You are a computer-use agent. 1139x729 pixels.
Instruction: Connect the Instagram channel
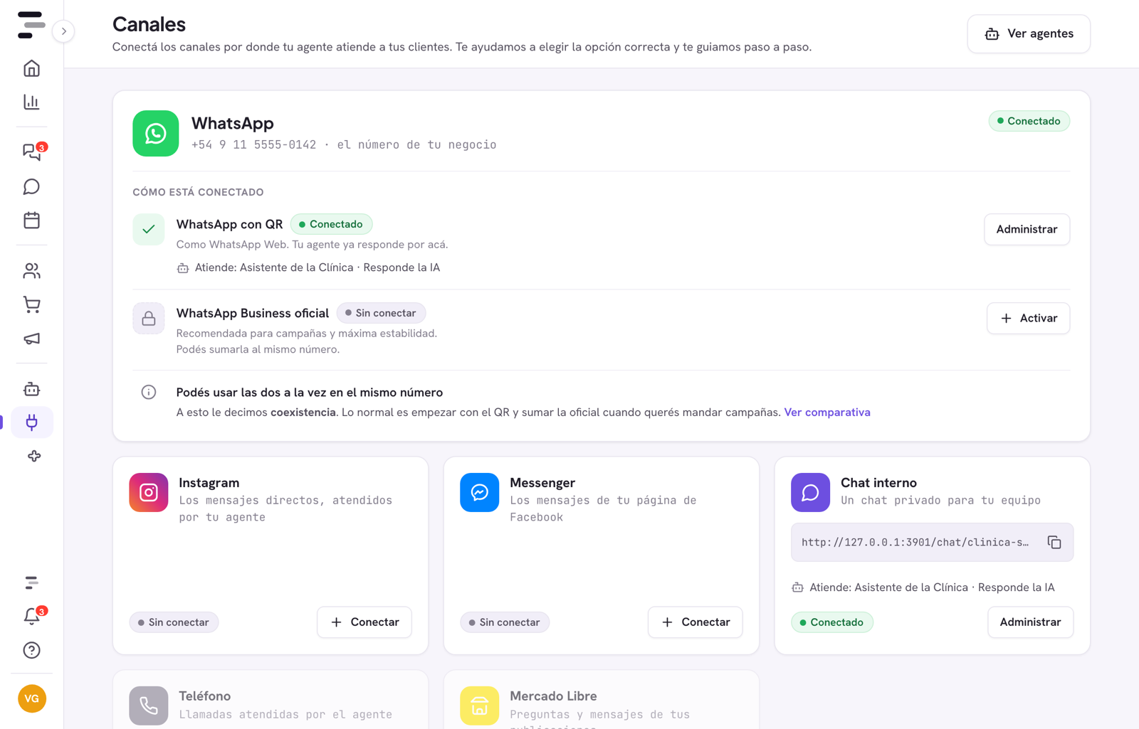click(x=364, y=622)
